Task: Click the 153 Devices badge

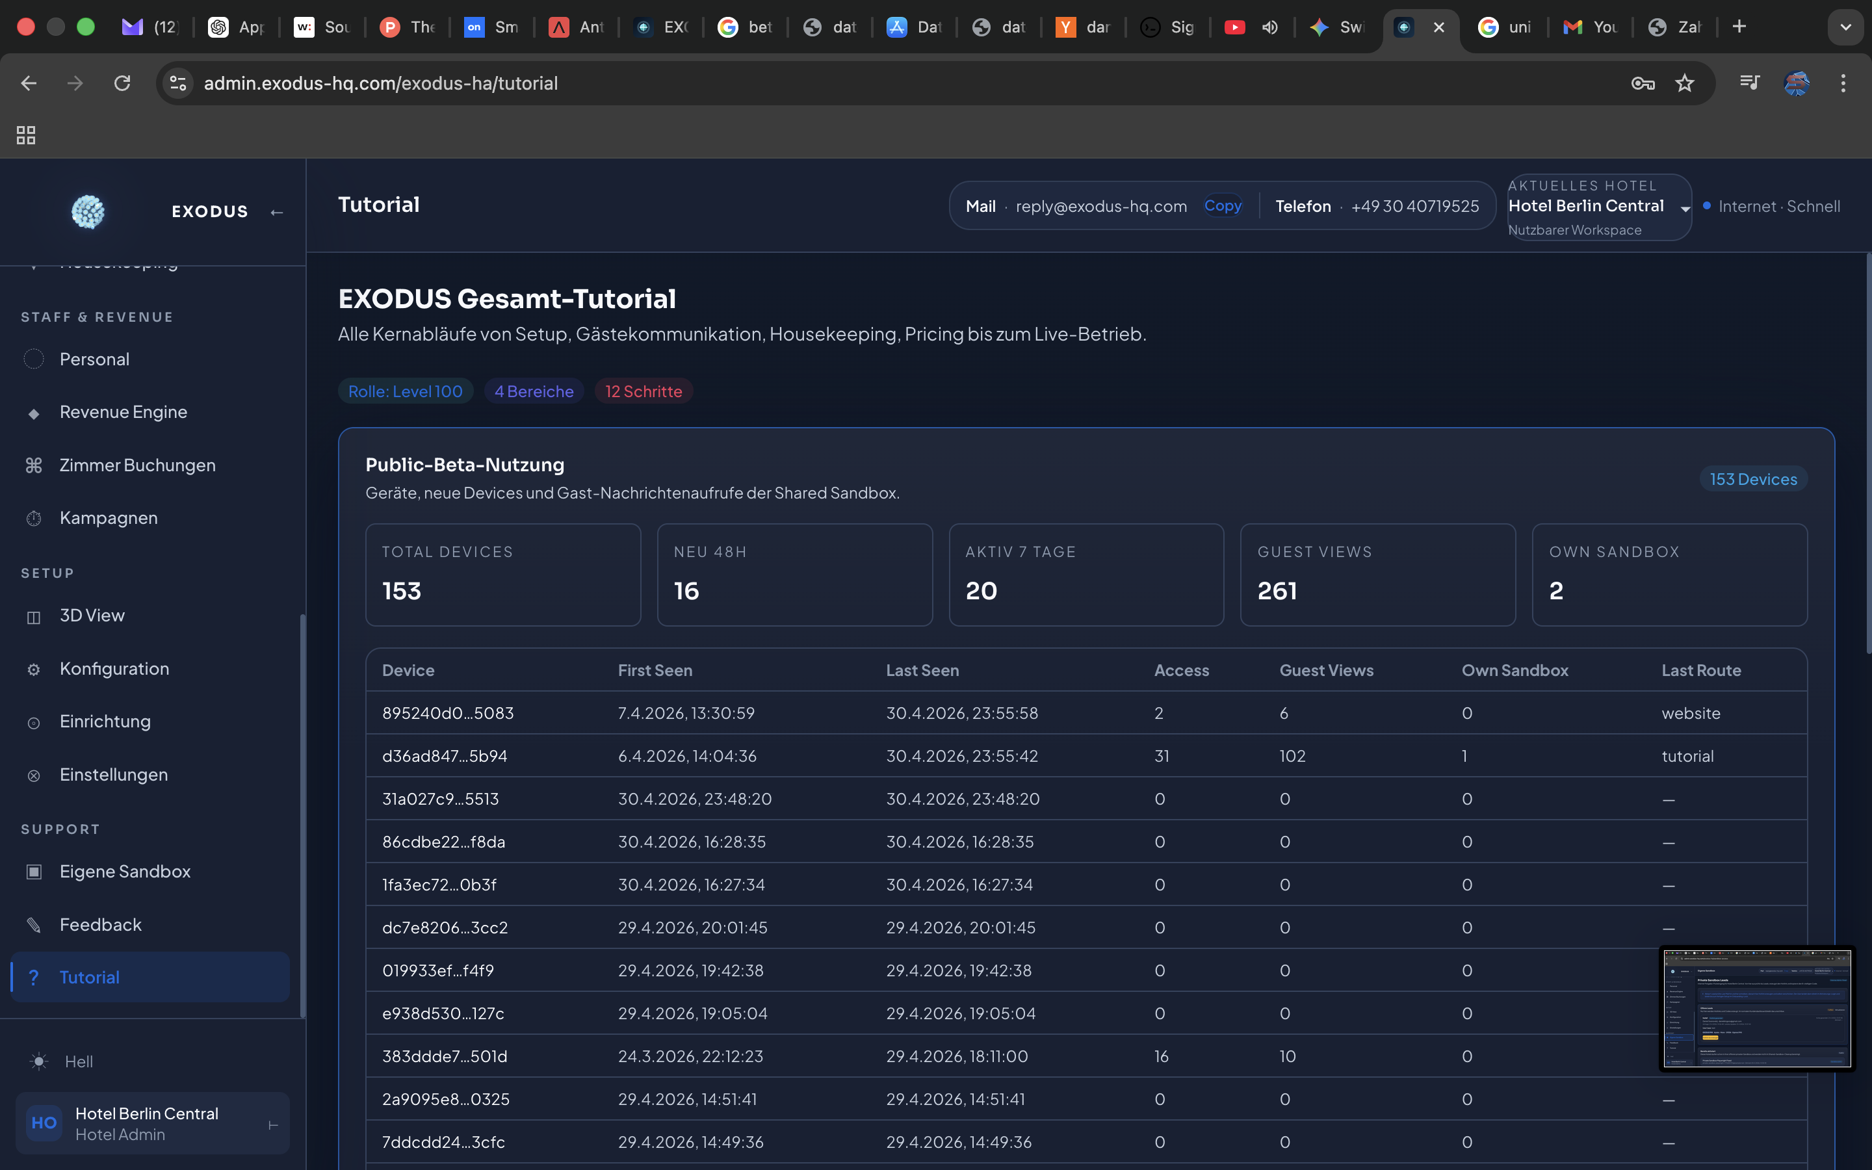Action: 1753,479
